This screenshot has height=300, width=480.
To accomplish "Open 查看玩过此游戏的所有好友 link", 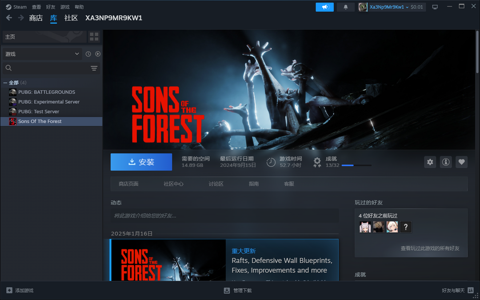I will 430,248.
